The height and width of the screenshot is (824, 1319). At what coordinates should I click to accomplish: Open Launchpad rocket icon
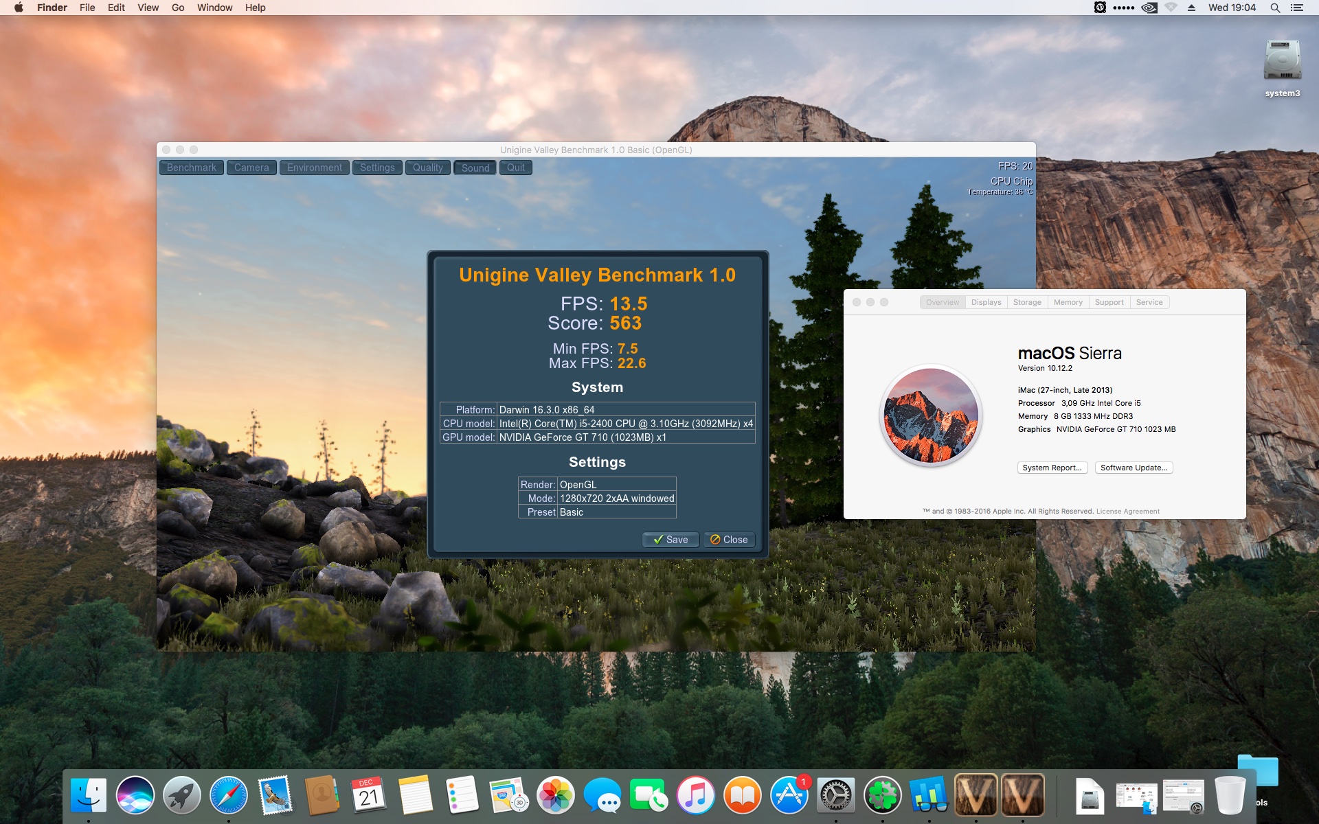click(182, 795)
